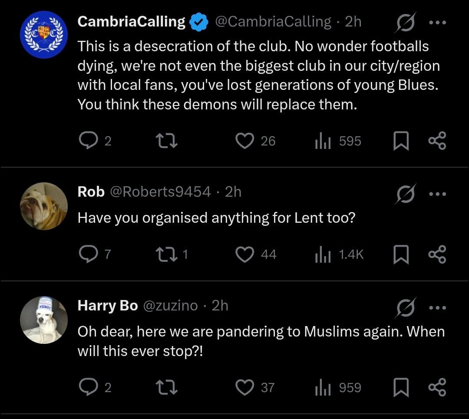Image resolution: width=469 pixels, height=419 pixels.
Task: Like the CambriaCalling tweet
Action: point(244,141)
